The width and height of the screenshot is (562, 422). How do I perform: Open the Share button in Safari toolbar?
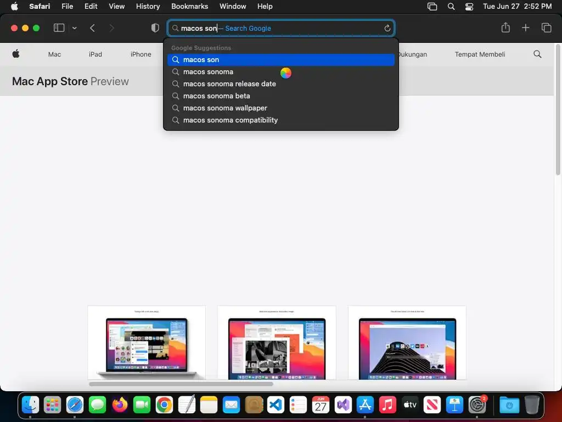tap(505, 27)
